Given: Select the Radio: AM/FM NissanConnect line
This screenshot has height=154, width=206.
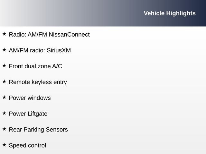Looking at the screenshot, I should click(49, 34).
